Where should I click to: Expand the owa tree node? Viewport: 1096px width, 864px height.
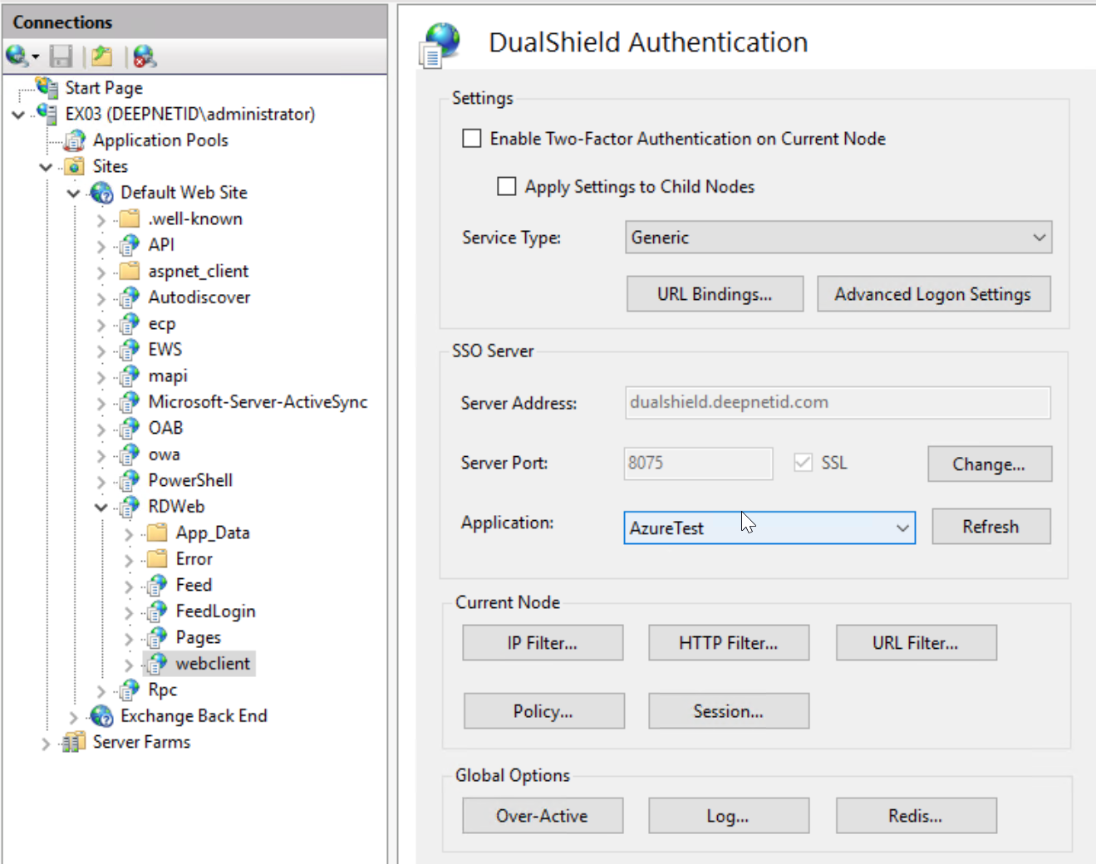101,455
